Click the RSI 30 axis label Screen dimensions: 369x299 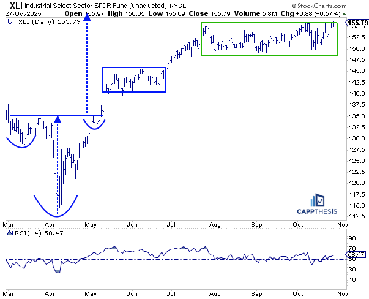[352, 270]
